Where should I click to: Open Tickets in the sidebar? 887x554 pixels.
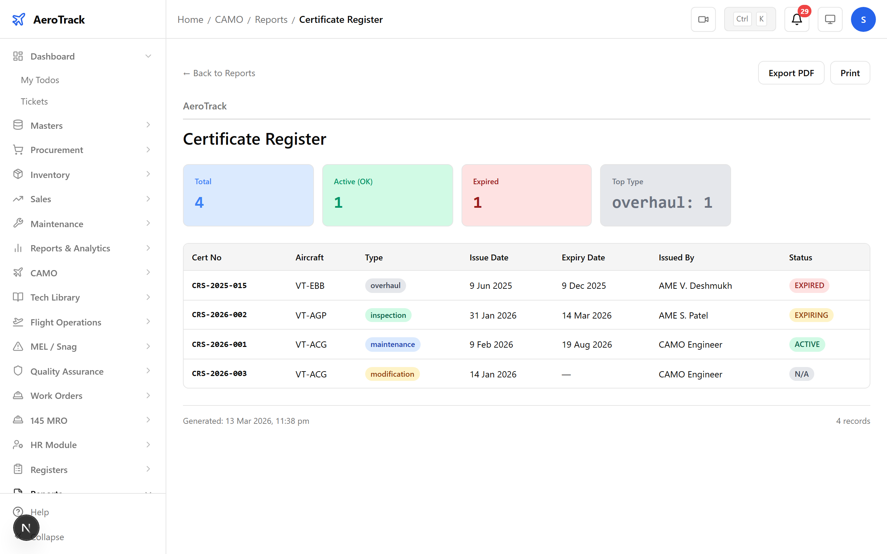pyautogui.click(x=34, y=101)
